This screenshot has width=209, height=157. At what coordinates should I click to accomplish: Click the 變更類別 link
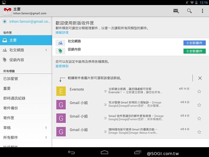click(x=62, y=66)
